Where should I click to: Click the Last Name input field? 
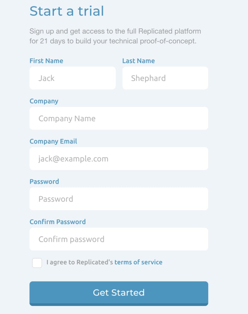165,78
